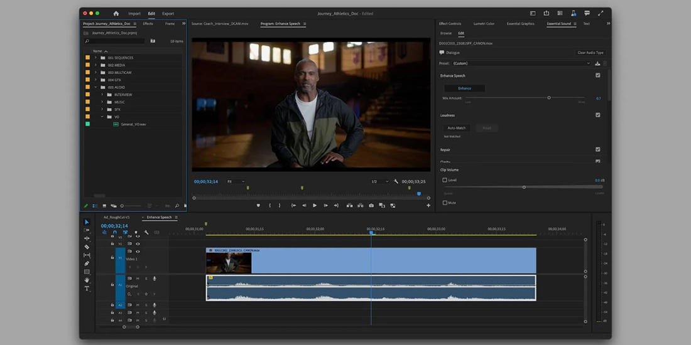The image size is (691, 345).
Task: Check the Mute checkbox
Action: (x=445, y=203)
